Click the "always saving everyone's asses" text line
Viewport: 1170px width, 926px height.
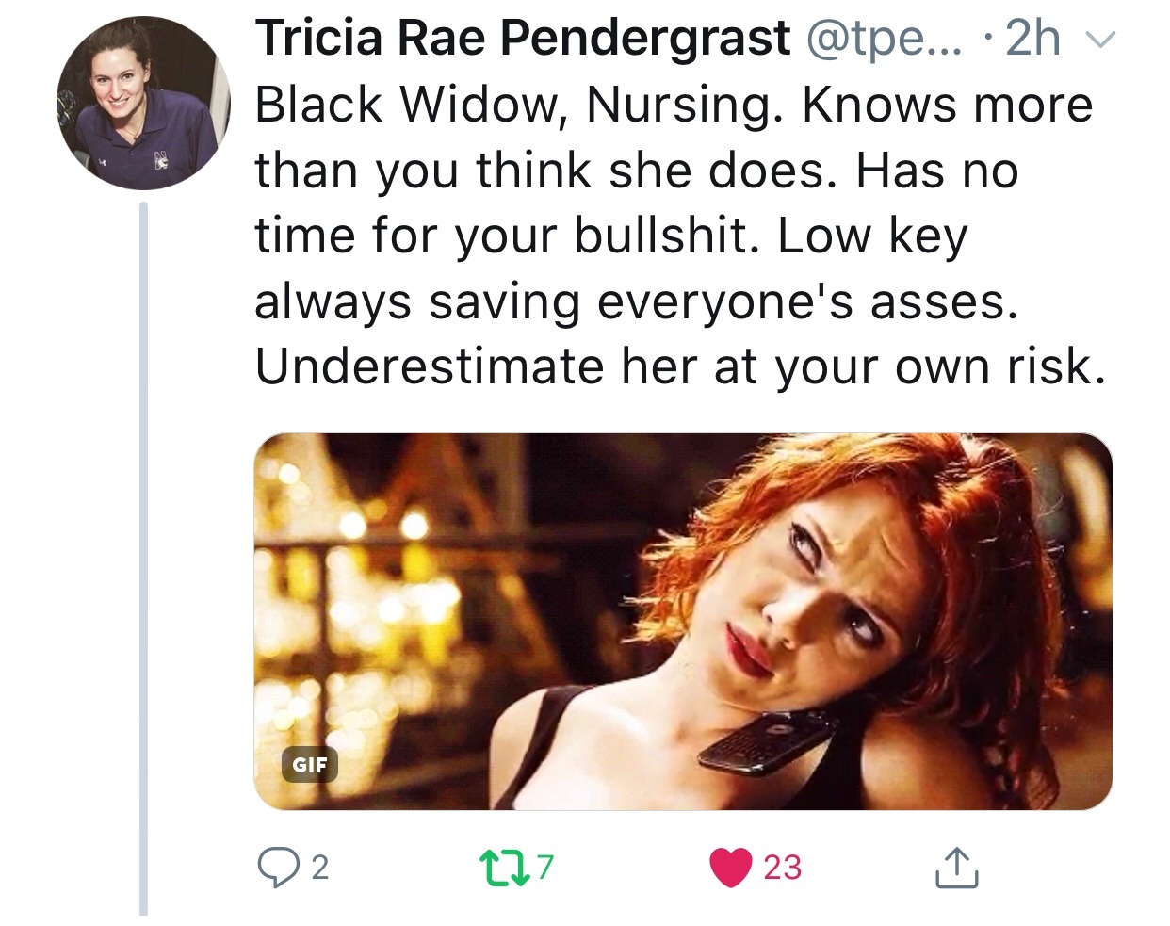(x=636, y=301)
